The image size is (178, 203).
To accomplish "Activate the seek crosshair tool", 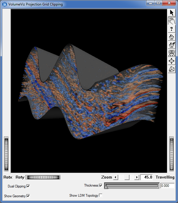I will coord(172,61).
